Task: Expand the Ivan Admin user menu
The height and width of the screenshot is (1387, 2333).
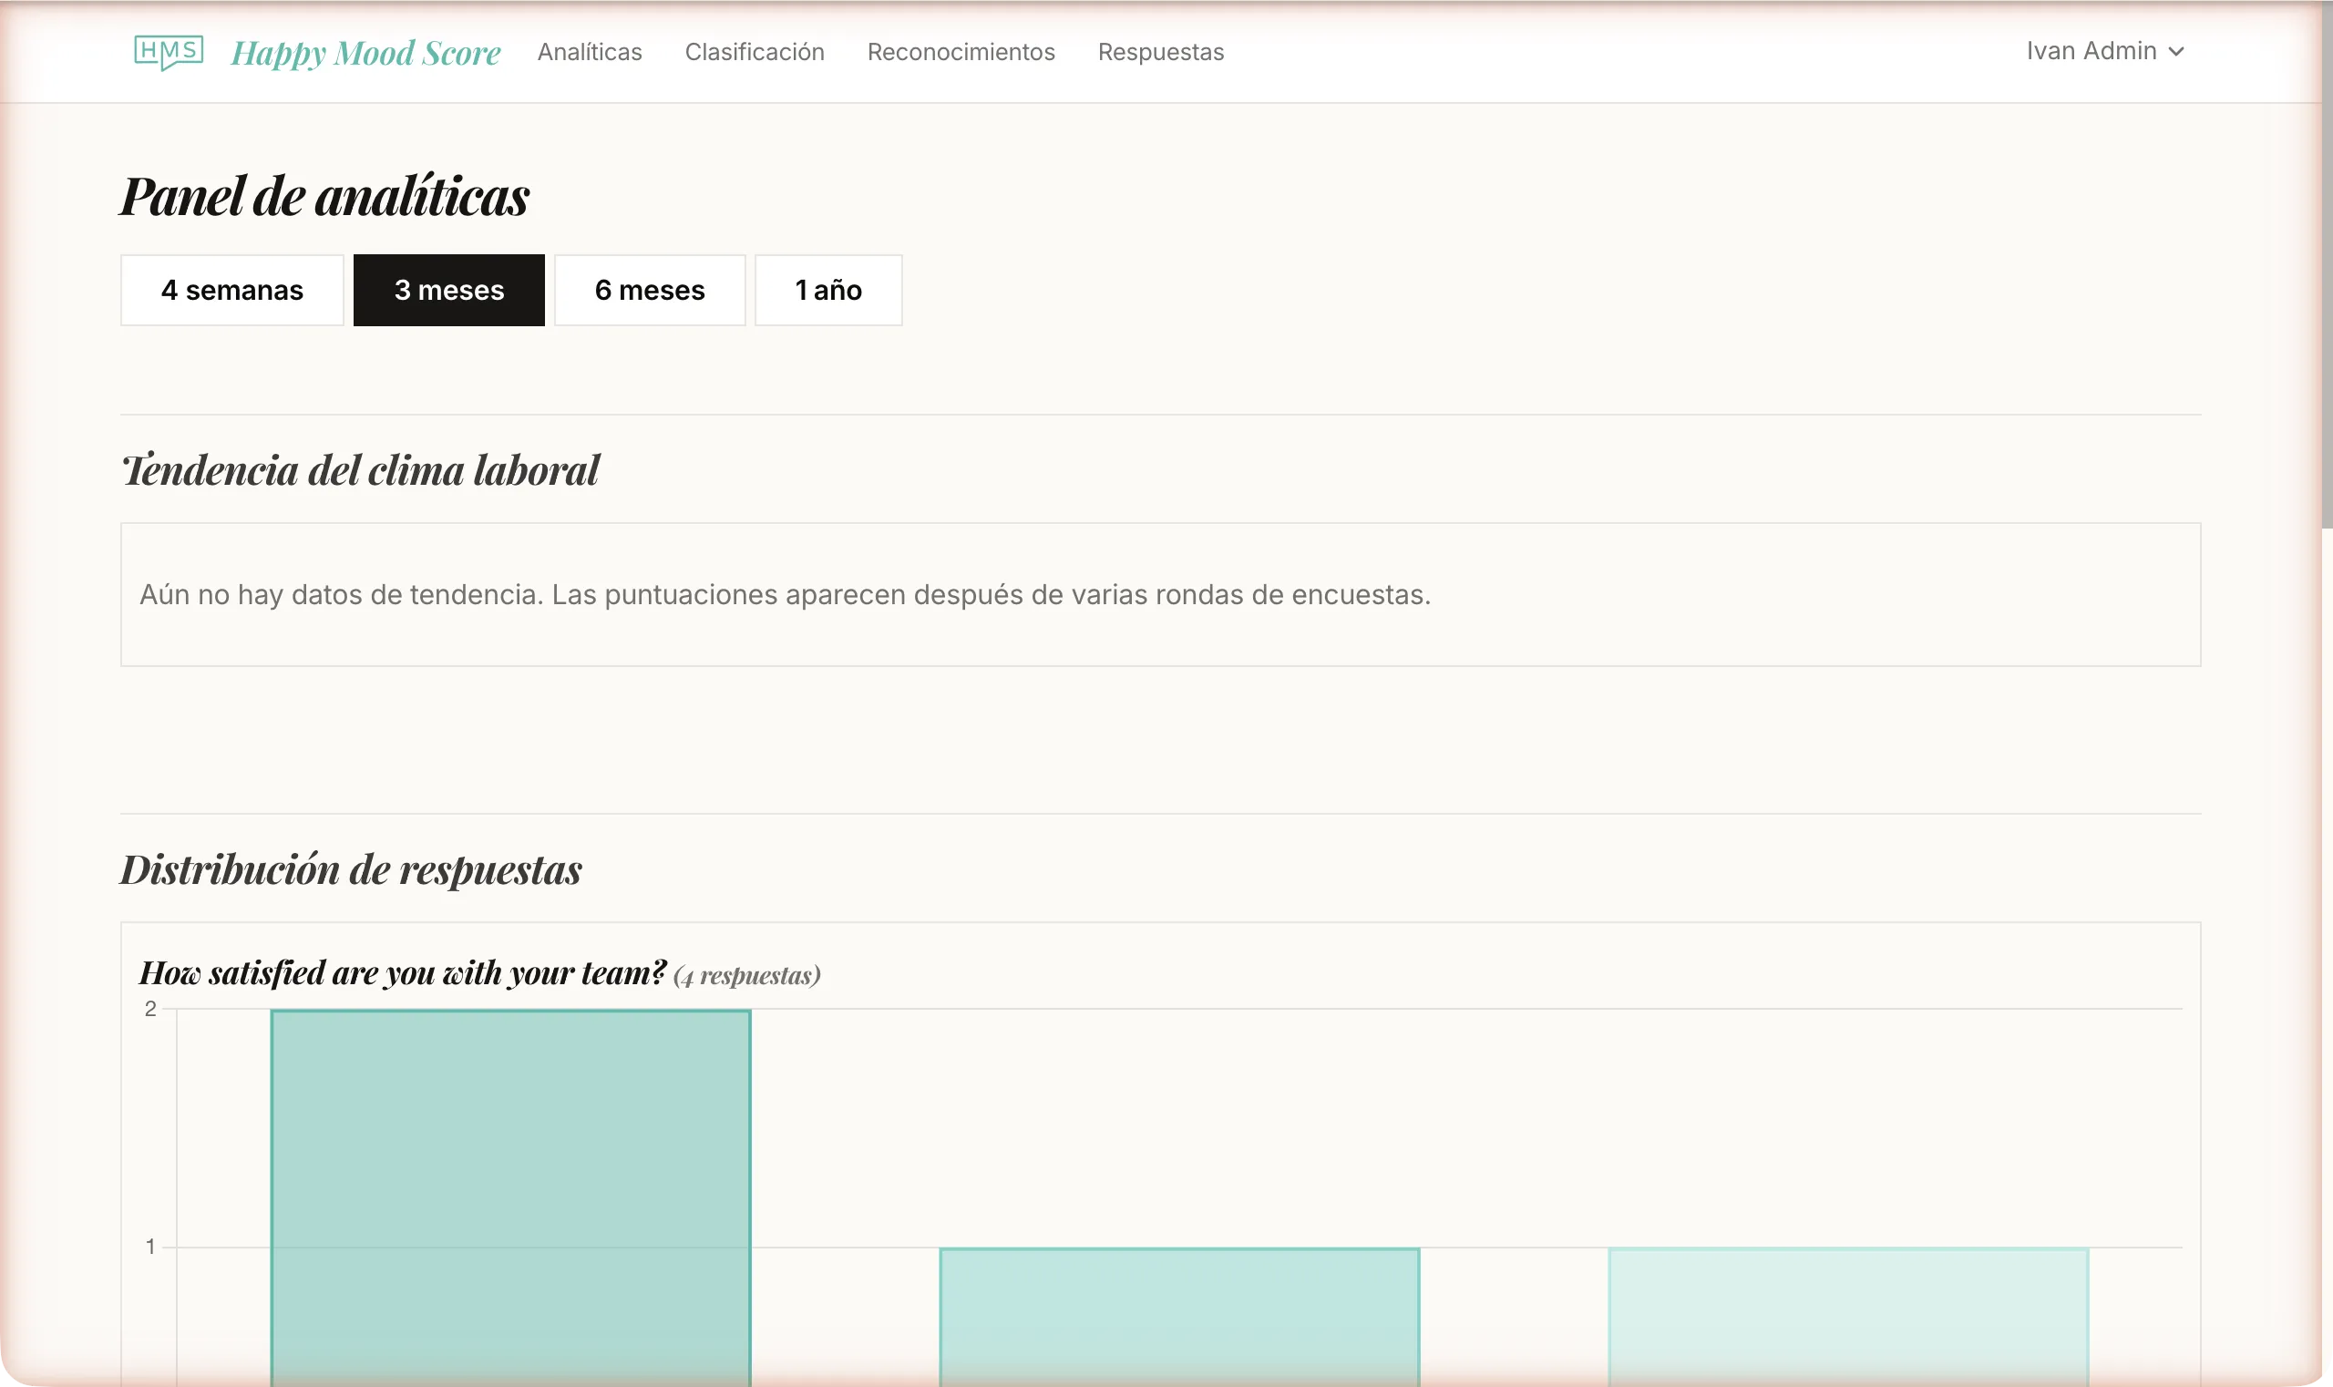Action: pyautogui.click(x=2090, y=51)
